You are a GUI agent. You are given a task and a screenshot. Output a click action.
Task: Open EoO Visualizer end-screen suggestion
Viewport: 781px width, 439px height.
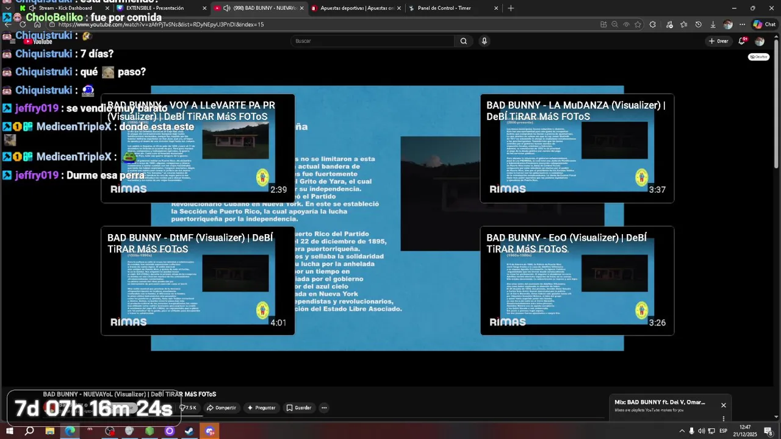tap(577, 280)
